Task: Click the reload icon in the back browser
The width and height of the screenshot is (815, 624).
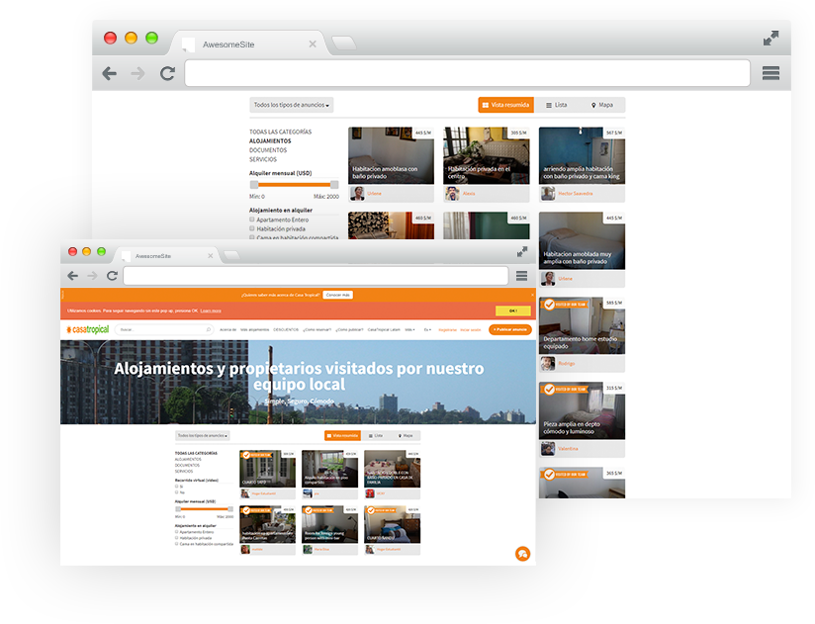Action: [167, 73]
